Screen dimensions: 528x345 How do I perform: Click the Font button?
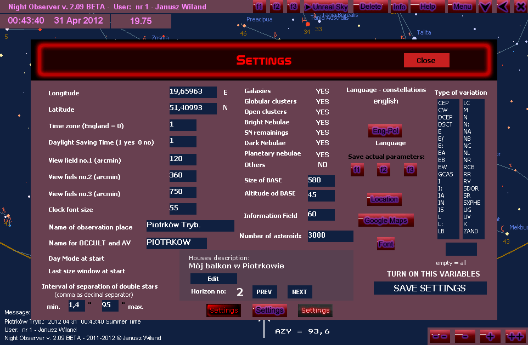pyautogui.click(x=385, y=244)
